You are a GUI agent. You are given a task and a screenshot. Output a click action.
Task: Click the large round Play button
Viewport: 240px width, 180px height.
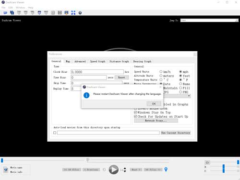pos(114,169)
